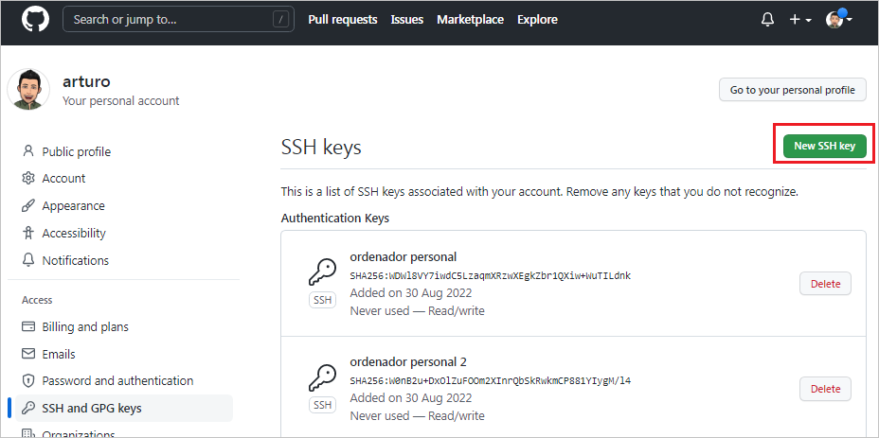Screen dimensions: 879x438
Task: Click the Password shield lock icon
Action: click(28, 381)
